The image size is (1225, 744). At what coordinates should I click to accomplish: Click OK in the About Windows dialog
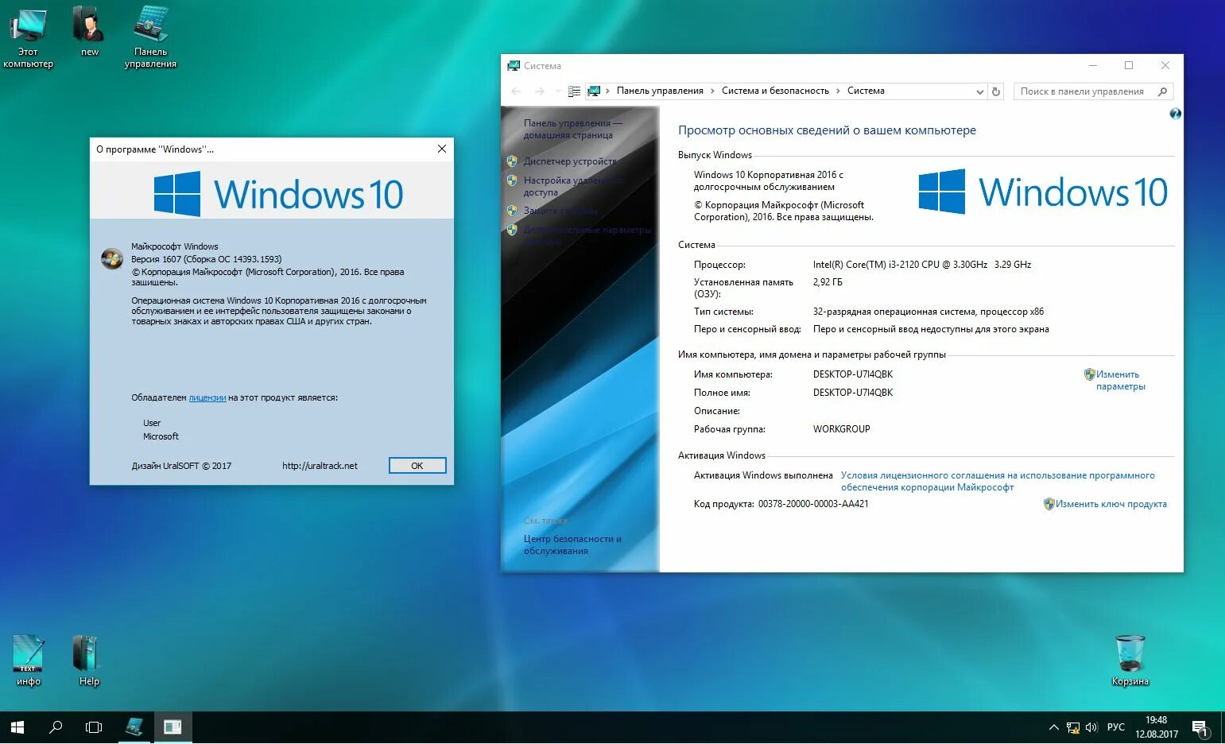(x=417, y=465)
